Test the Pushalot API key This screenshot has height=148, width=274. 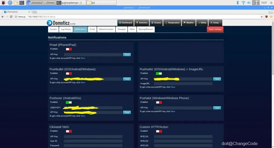tap(217, 108)
